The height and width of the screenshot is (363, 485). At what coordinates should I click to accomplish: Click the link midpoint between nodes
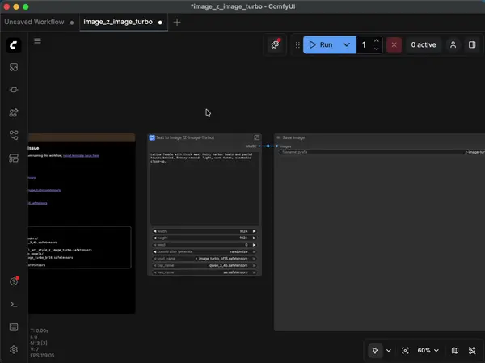click(268, 146)
